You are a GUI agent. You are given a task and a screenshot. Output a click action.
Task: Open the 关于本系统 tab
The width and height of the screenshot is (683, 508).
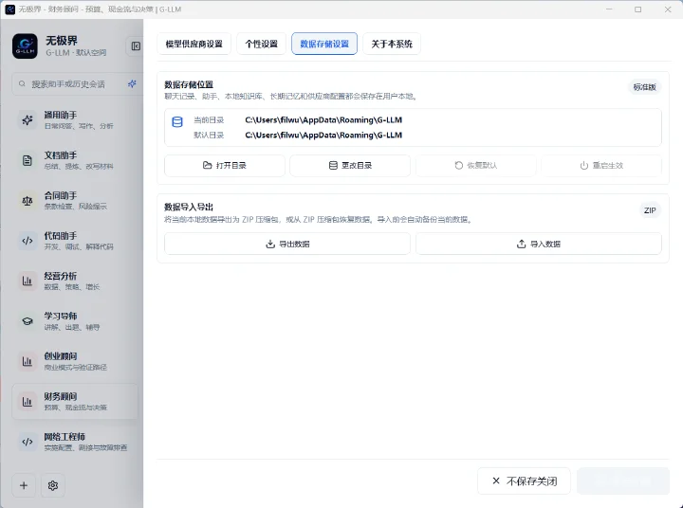click(392, 44)
